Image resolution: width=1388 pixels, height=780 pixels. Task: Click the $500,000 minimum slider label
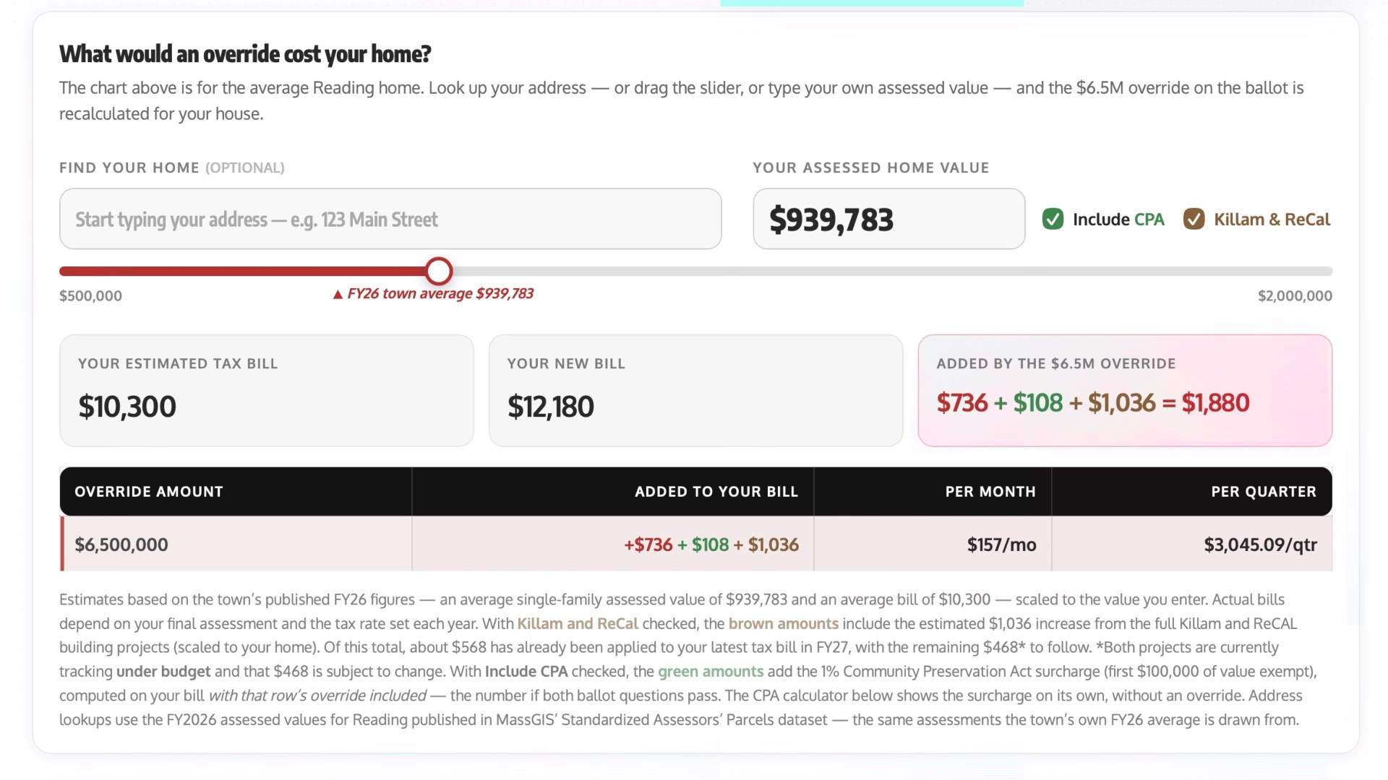tap(90, 295)
